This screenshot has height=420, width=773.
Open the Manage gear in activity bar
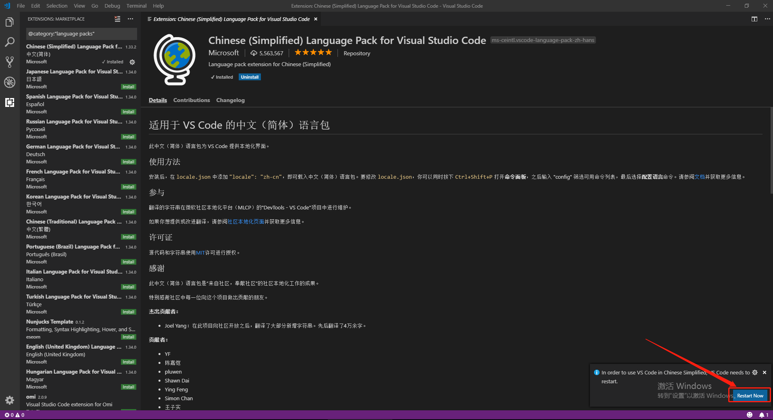[10, 400]
